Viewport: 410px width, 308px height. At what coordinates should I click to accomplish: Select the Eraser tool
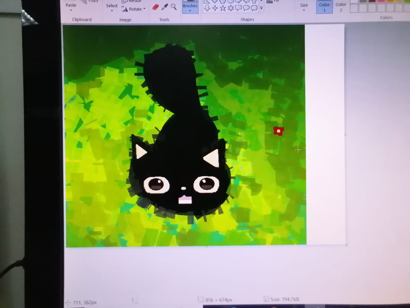pos(156,7)
